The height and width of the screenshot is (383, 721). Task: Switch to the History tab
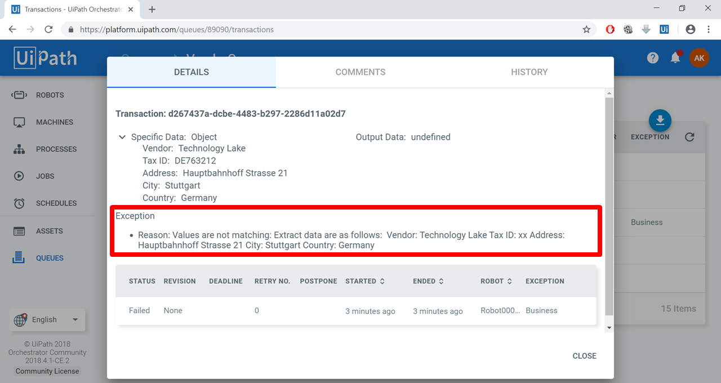(x=529, y=72)
